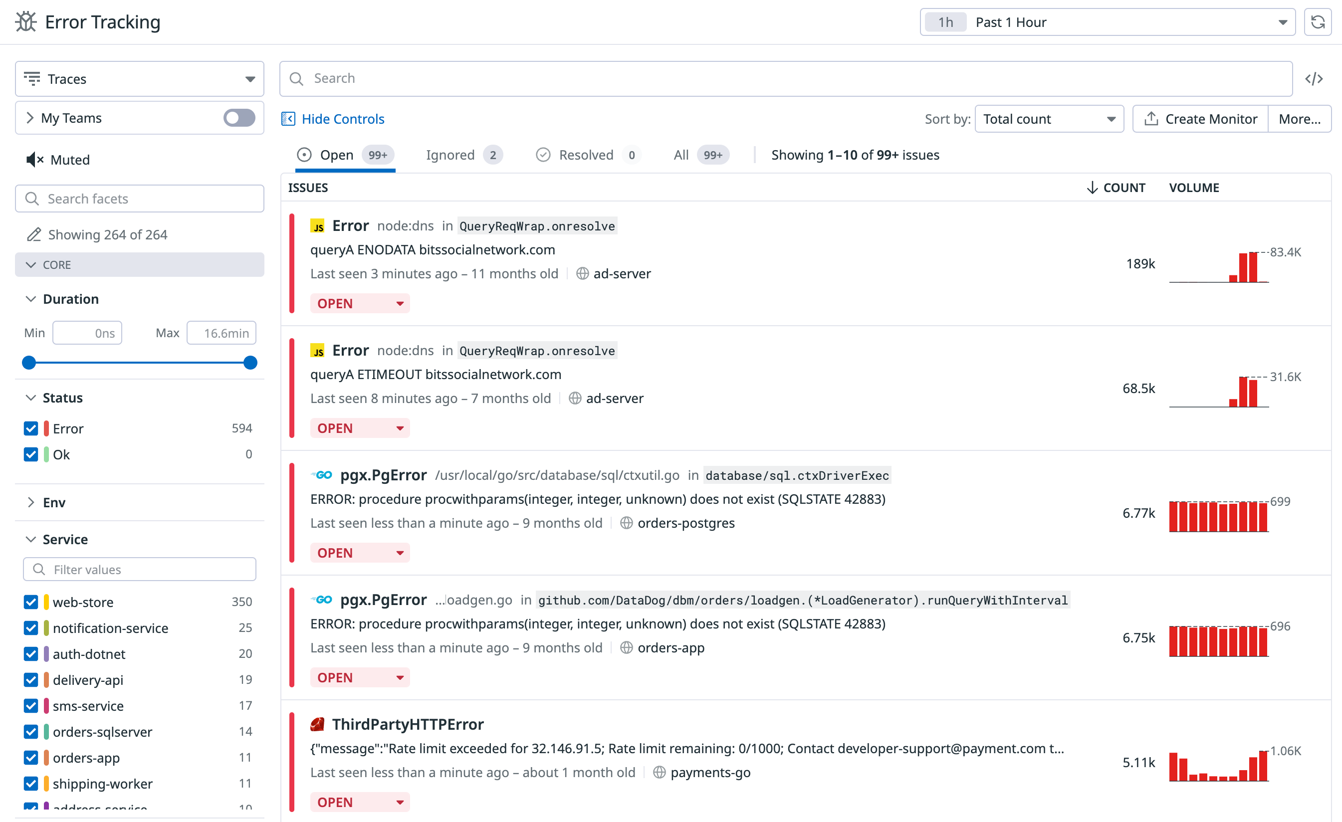Screen dimensions: 1342x822
Task: Open the code view icon beside search
Action: pyautogui.click(x=1313, y=79)
